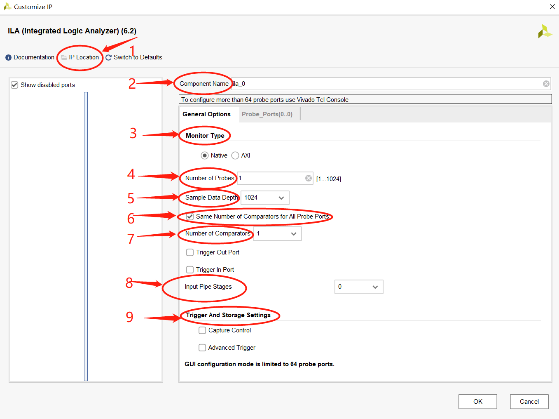This screenshot has height=419, width=559.
Task: Click the ILA symbol block in ports preview
Action: (86, 236)
